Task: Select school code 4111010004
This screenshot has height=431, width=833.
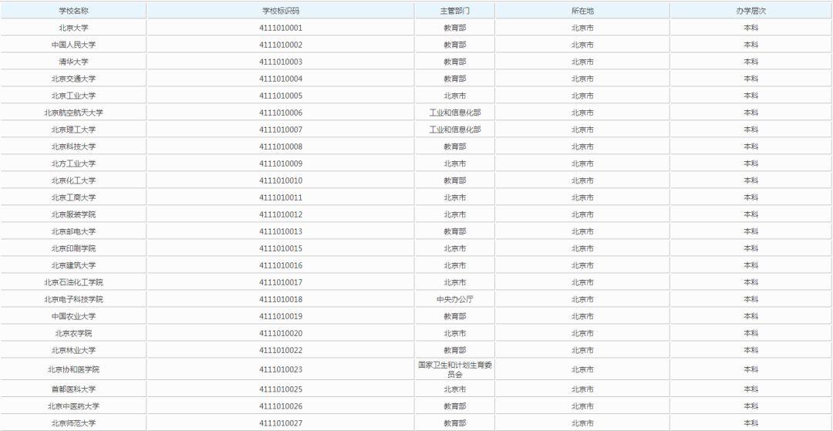Action: coord(281,79)
